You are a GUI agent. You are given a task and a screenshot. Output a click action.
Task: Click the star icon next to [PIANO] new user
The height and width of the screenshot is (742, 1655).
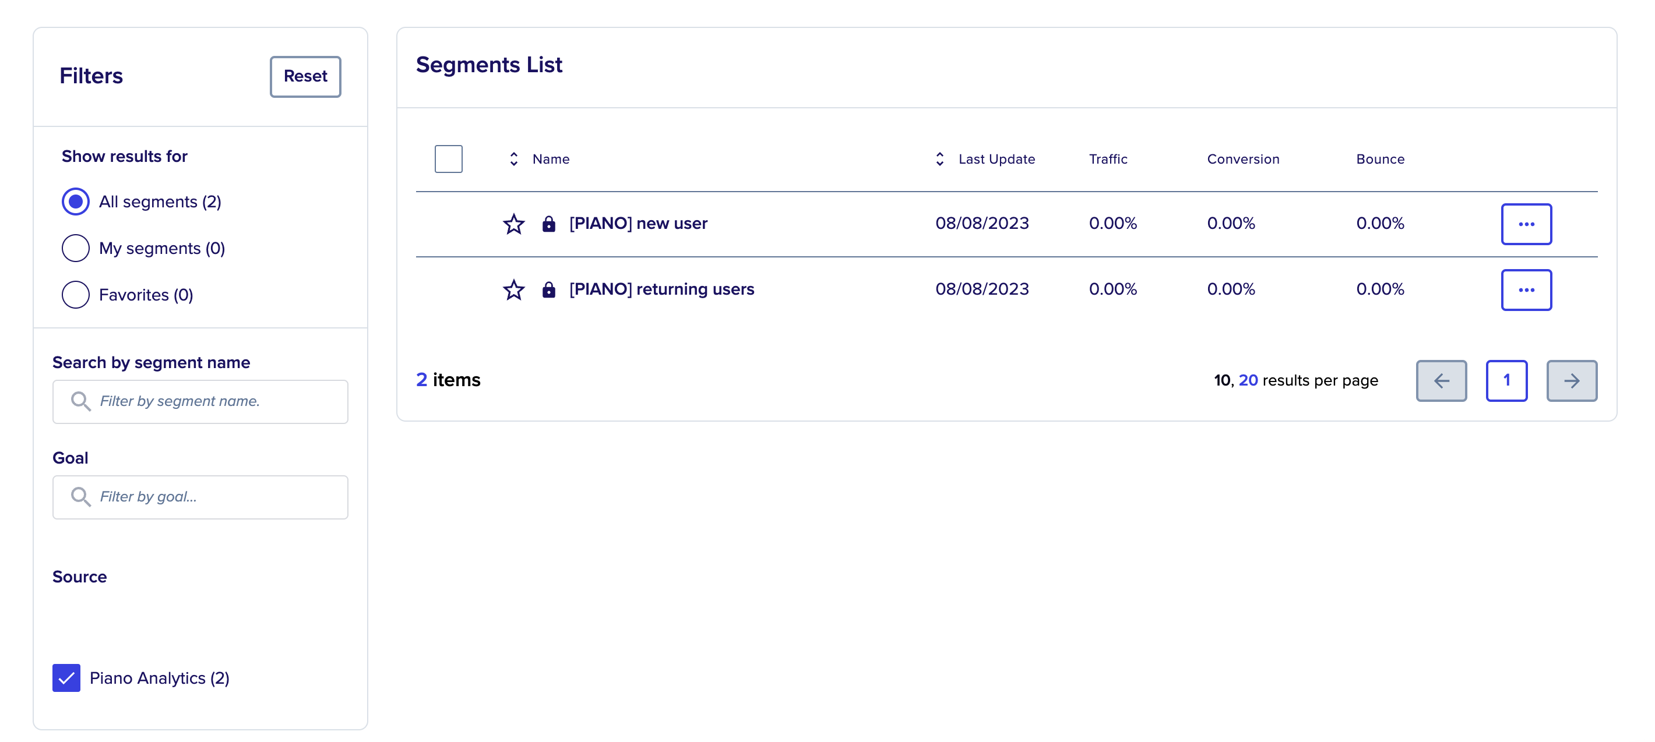514,224
